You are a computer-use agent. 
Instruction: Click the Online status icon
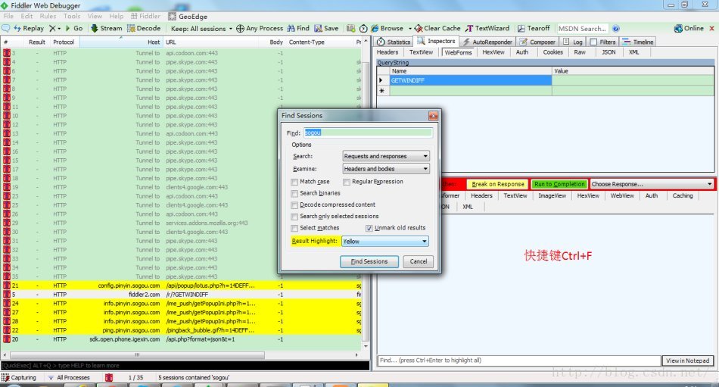[x=678, y=29]
